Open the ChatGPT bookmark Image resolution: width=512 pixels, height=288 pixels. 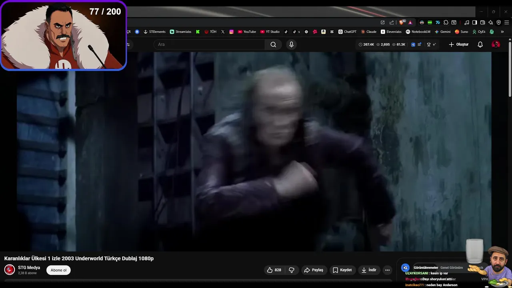tap(347, 32)
